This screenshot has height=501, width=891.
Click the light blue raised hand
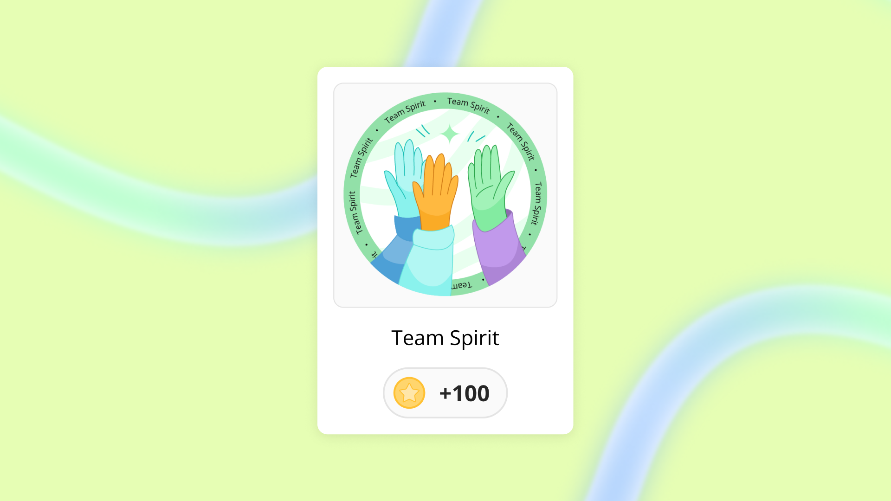pyautogui.click(x=405, y=178)
